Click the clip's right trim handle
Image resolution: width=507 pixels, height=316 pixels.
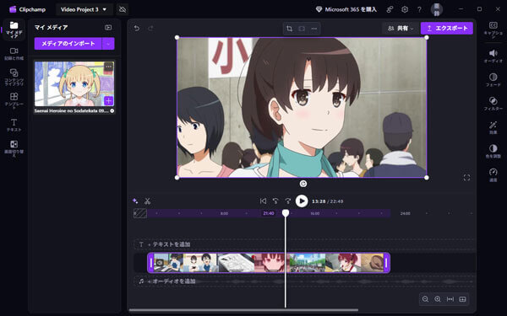click(386, 263)
